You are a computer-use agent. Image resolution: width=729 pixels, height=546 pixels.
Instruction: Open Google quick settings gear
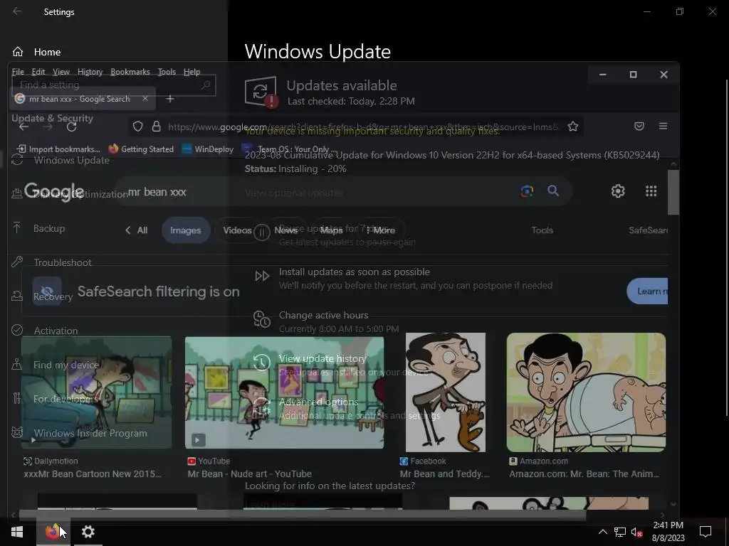tap(618, 191)
